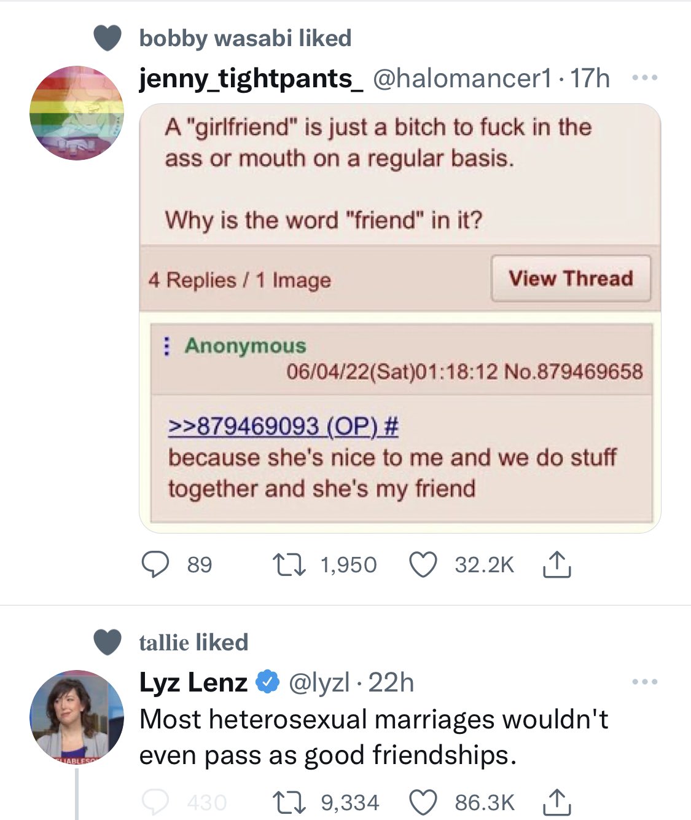
Task: Open jenny_tightpants_ profile picture
Action: (77, 113)
